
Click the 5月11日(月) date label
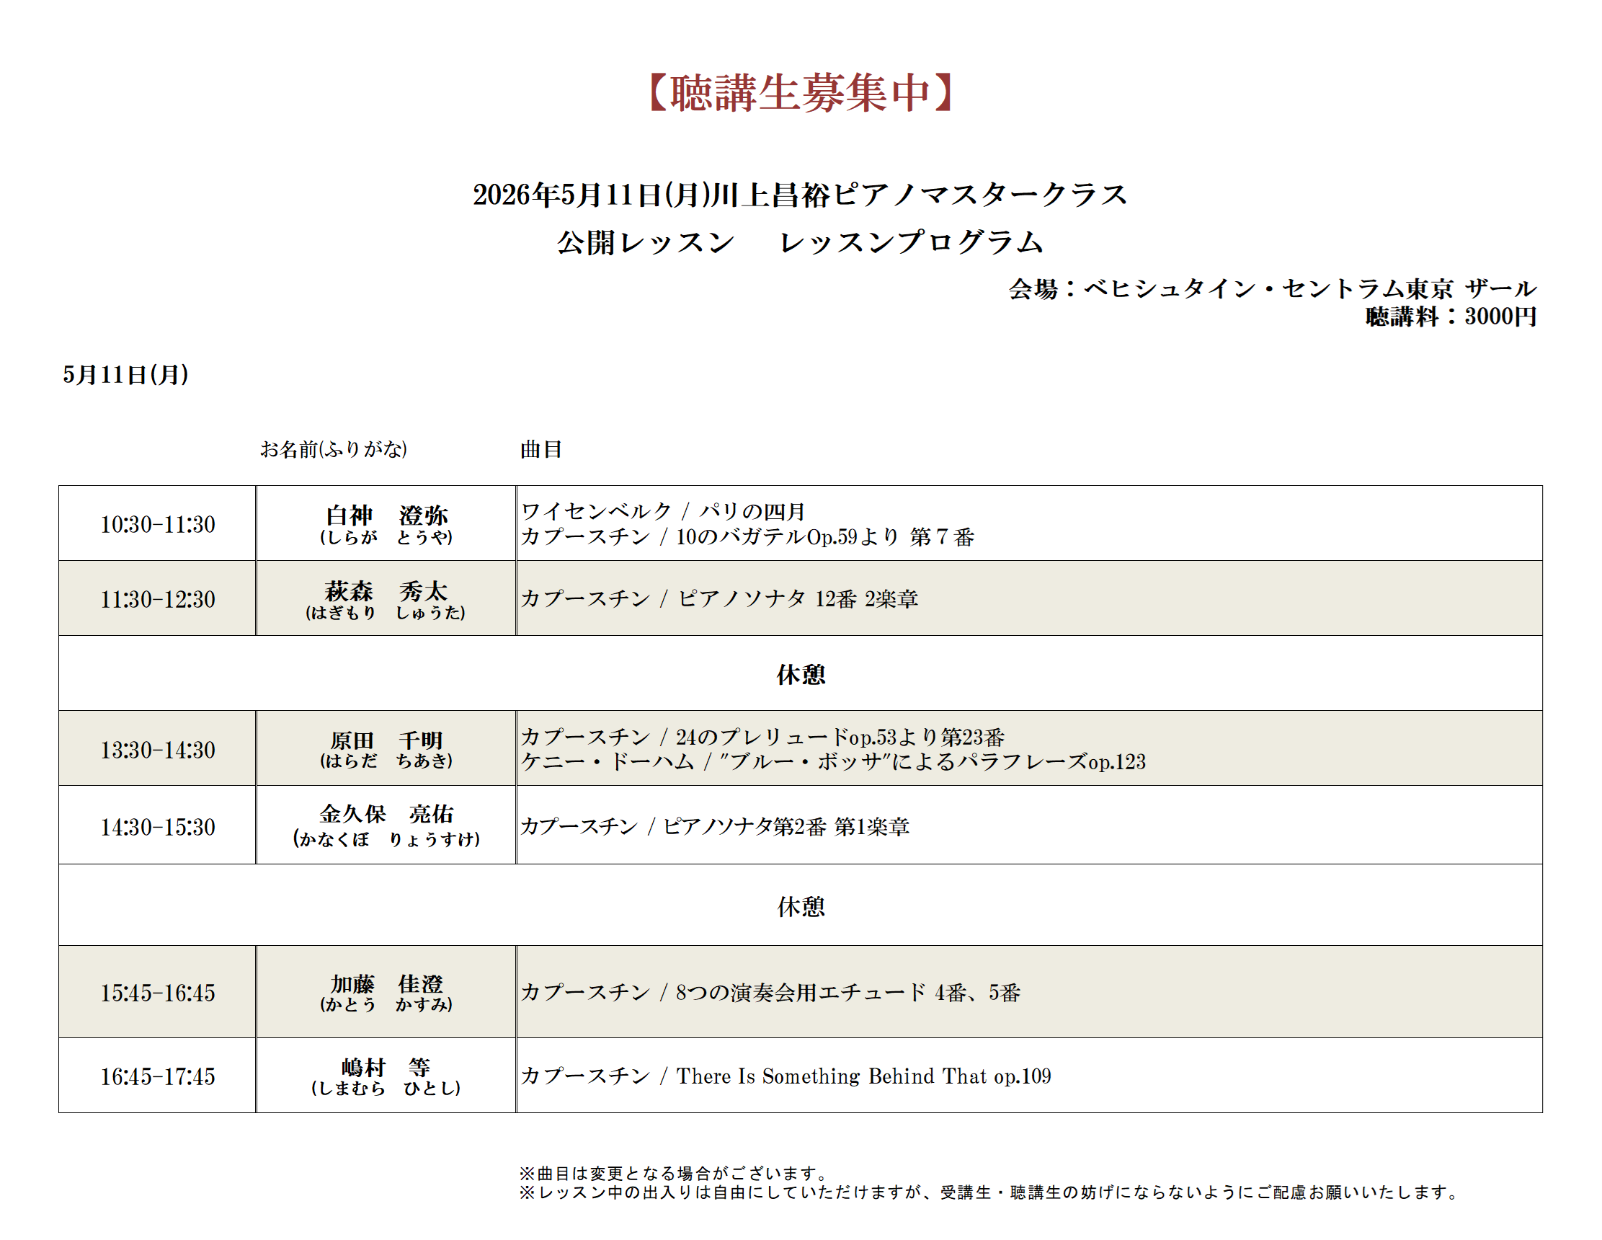pyautogui.click(x=125, y=375)
